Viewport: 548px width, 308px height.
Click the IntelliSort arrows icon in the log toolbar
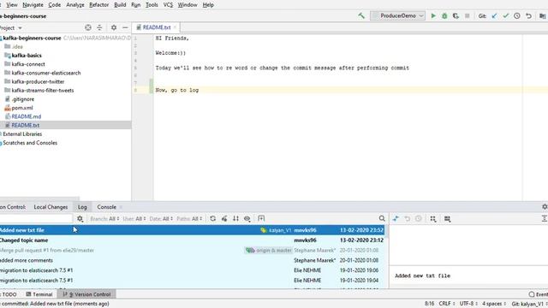click(236, 219)
